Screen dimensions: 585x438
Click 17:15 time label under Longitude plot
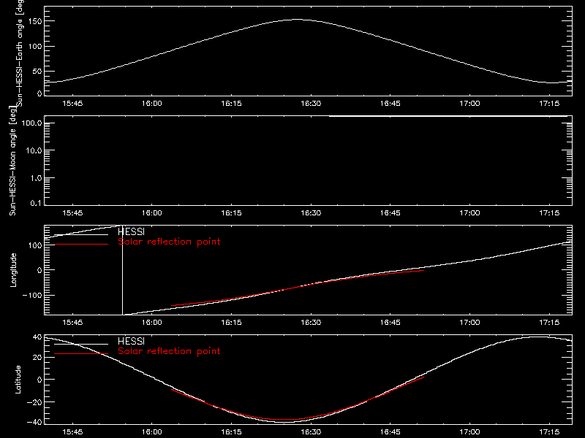549,323
